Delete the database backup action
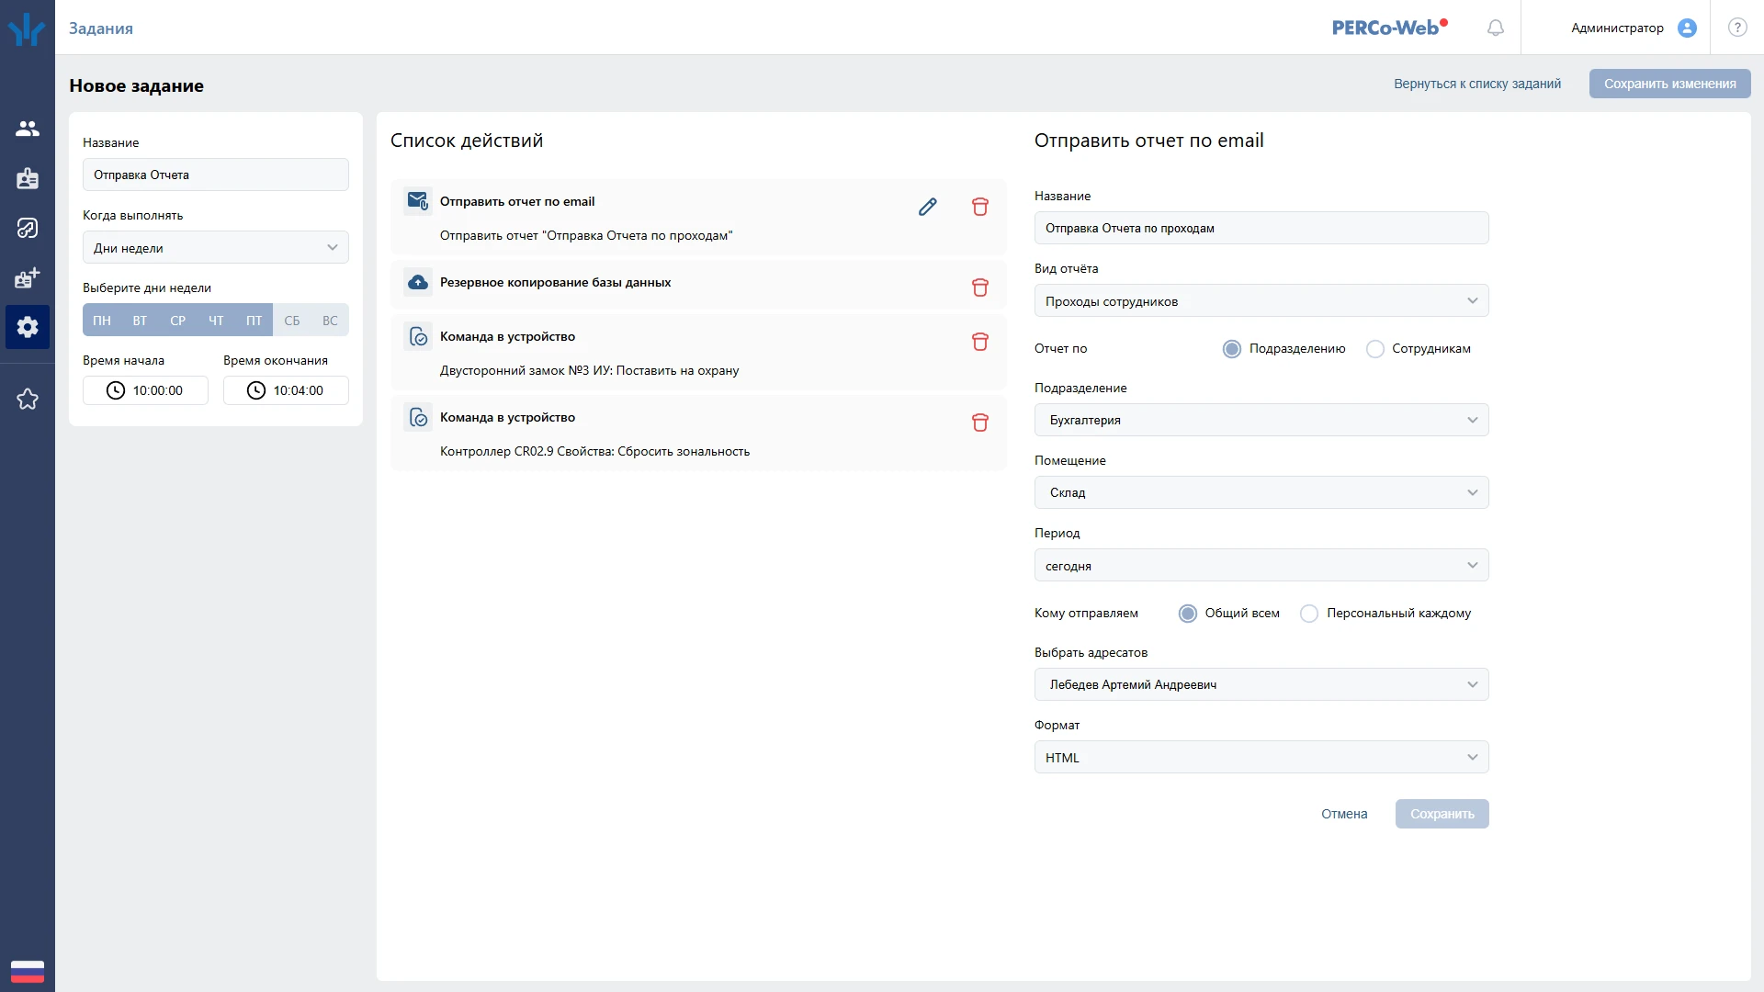Screen dimensions: 1764x992 pos(979,287)
